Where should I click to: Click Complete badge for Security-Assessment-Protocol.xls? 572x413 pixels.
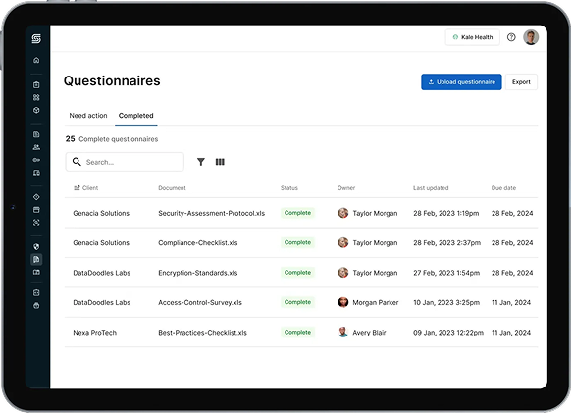[x=297, y=213]
